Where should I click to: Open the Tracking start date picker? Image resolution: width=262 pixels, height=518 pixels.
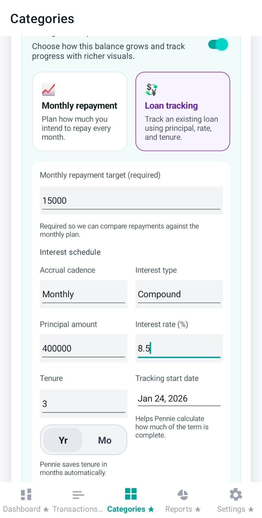coord(179,399)
